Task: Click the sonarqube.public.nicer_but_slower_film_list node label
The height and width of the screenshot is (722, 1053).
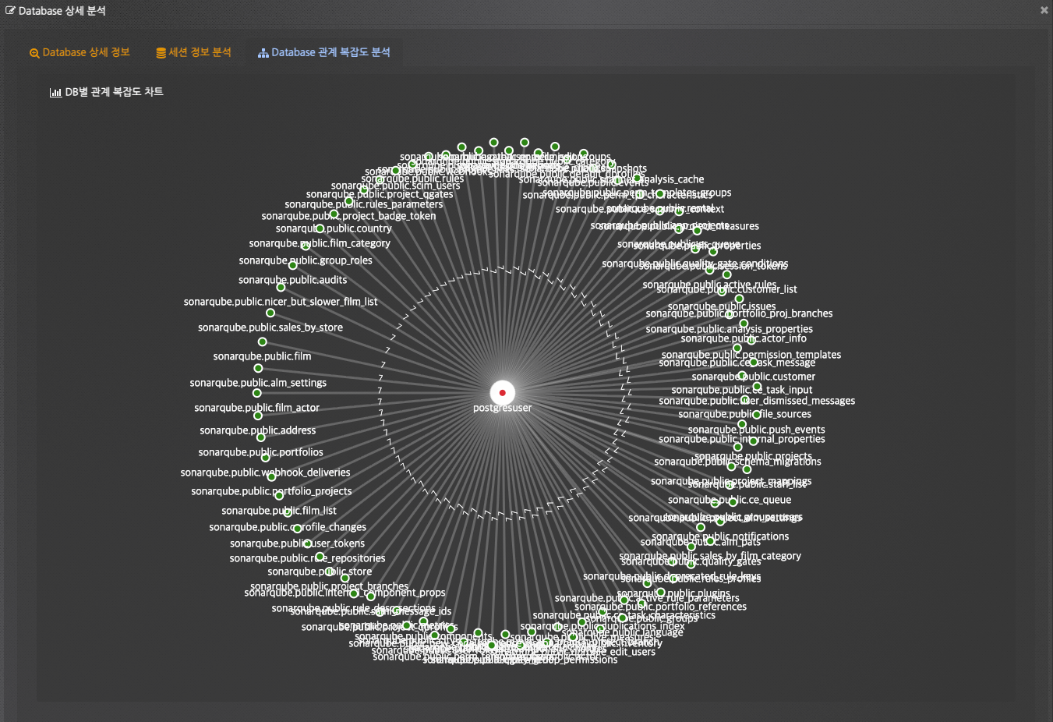Action: click(x=280, y=302)
